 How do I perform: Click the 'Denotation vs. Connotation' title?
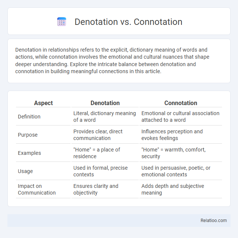tap(128, 22)
